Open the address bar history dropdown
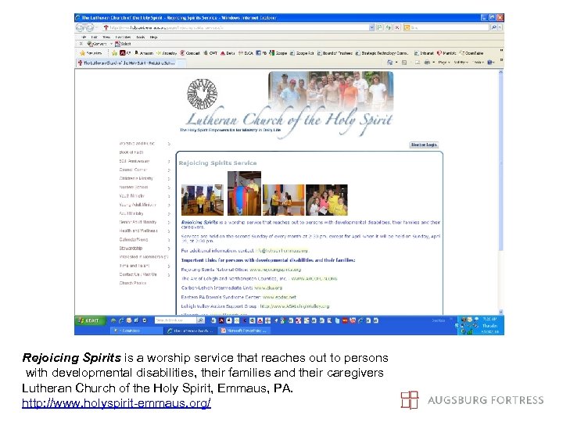 click(371, 27)
